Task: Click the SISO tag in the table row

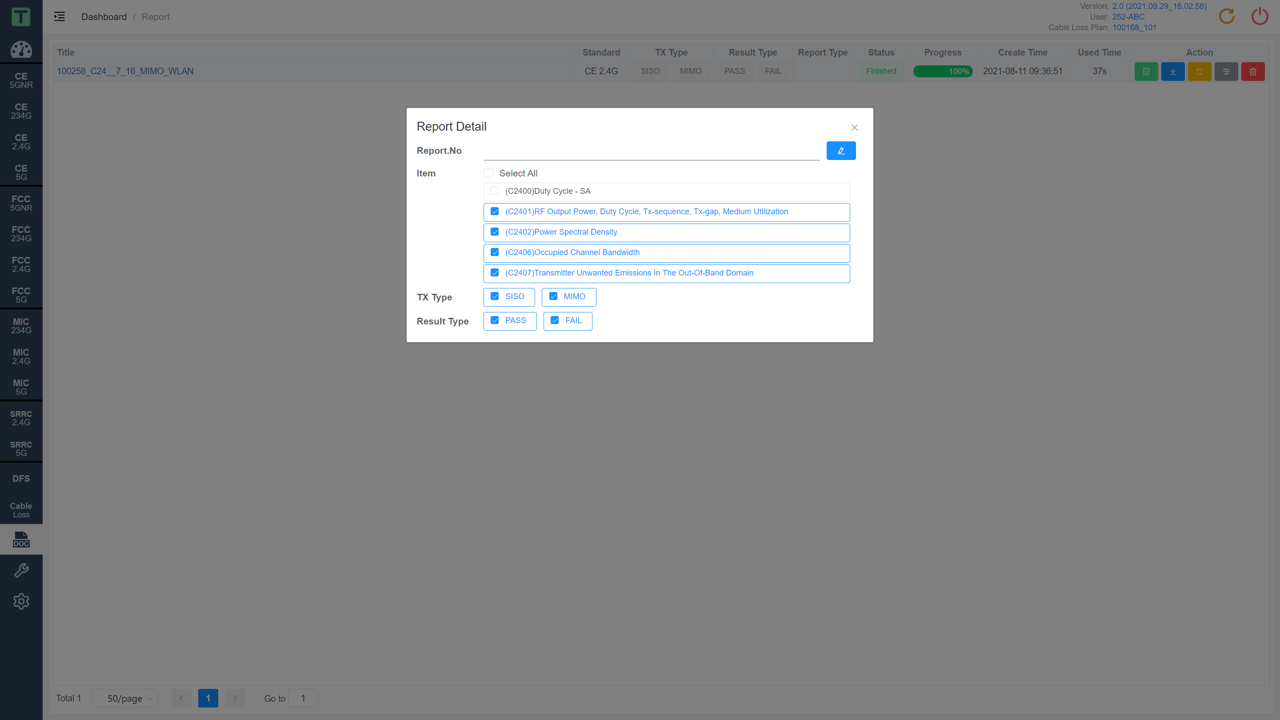Action: click(650, 71)
